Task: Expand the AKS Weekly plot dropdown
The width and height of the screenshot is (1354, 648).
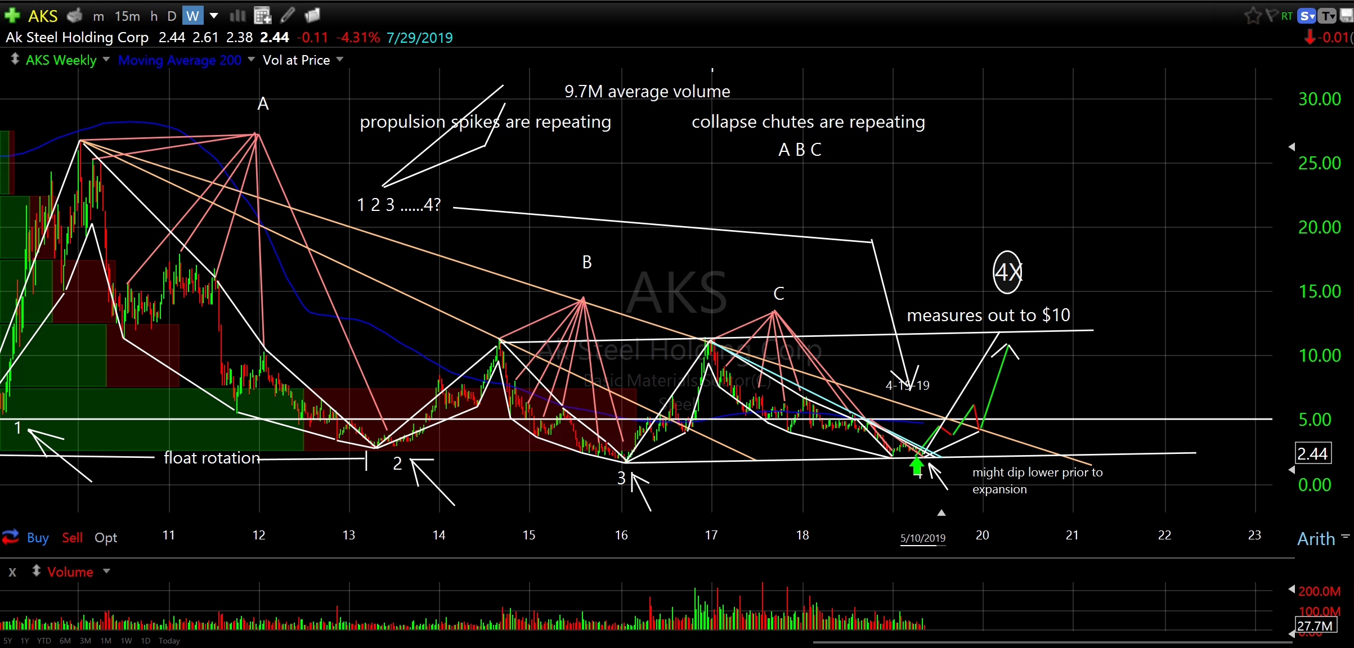Action: tap(106, 59)
